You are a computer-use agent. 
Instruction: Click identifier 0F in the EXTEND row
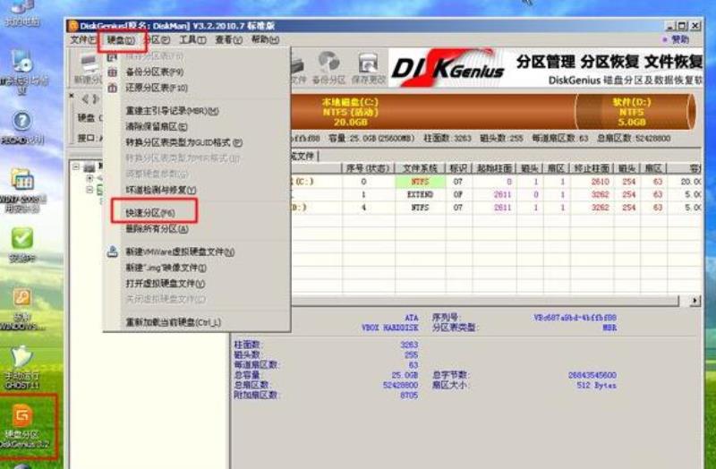coord(458,194)
